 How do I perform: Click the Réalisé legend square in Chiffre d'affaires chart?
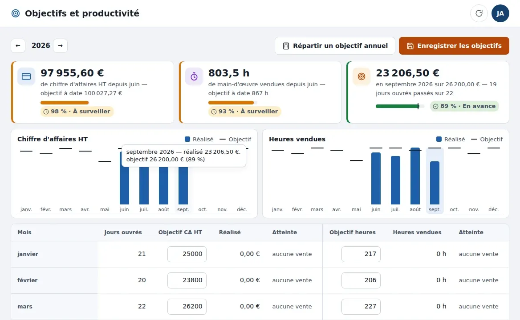187,139
